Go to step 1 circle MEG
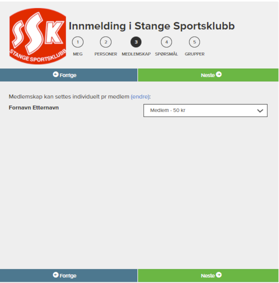 pyautogui.click(x=77, y=42)
